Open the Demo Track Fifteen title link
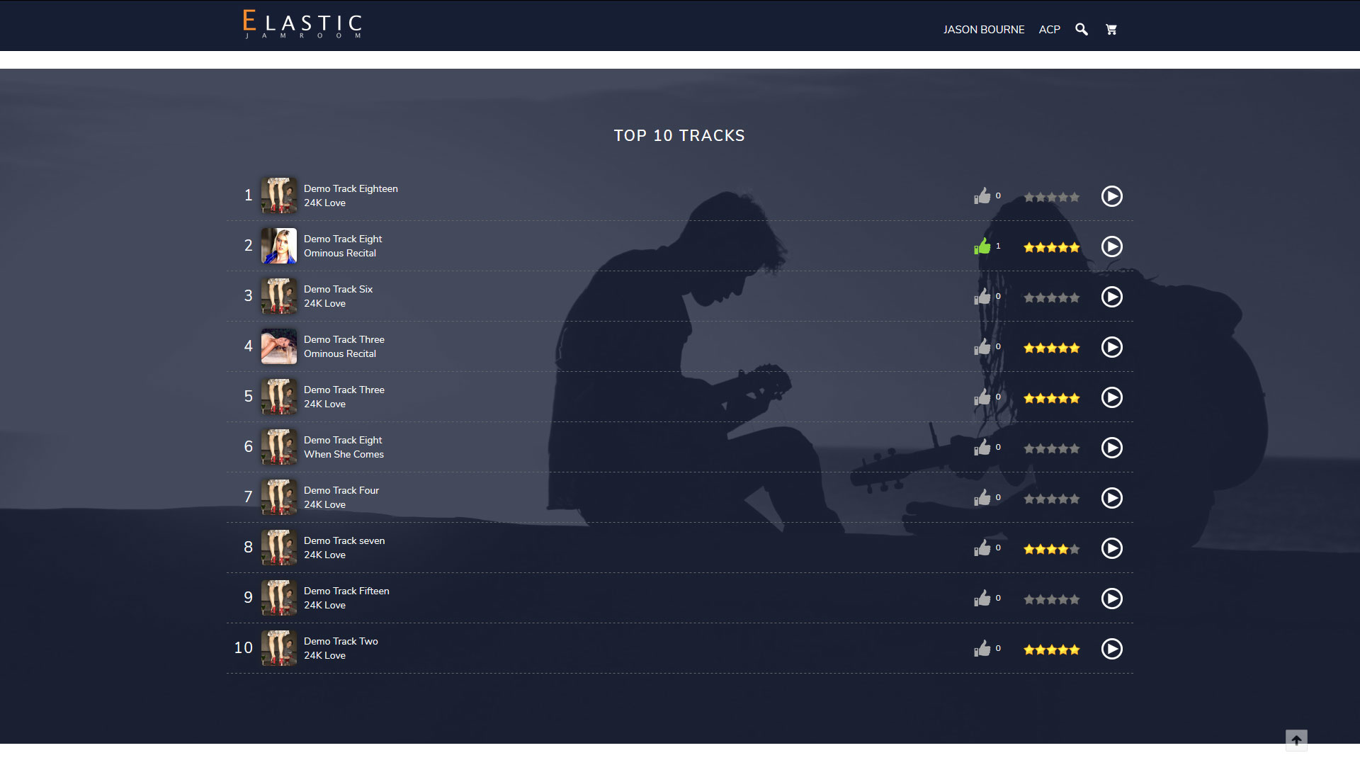This screenshot has height=765, width=1360. pyautogui.click(x=346, y=591)
